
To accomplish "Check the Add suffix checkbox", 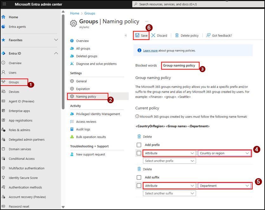I will (139, 177).
